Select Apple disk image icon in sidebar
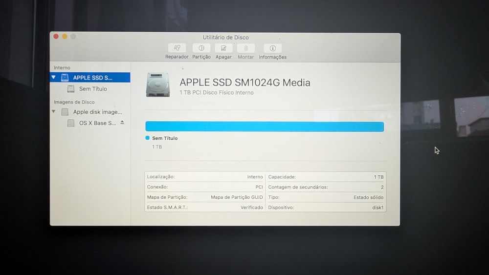Image resolution: width=489 pixels, height=275 pixels. [x=65, y=112]
